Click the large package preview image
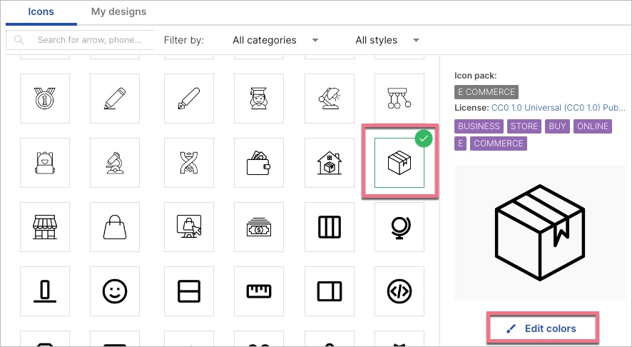This screenshot has width=632, height=347. pyautogui.click(x=539, y=232)
